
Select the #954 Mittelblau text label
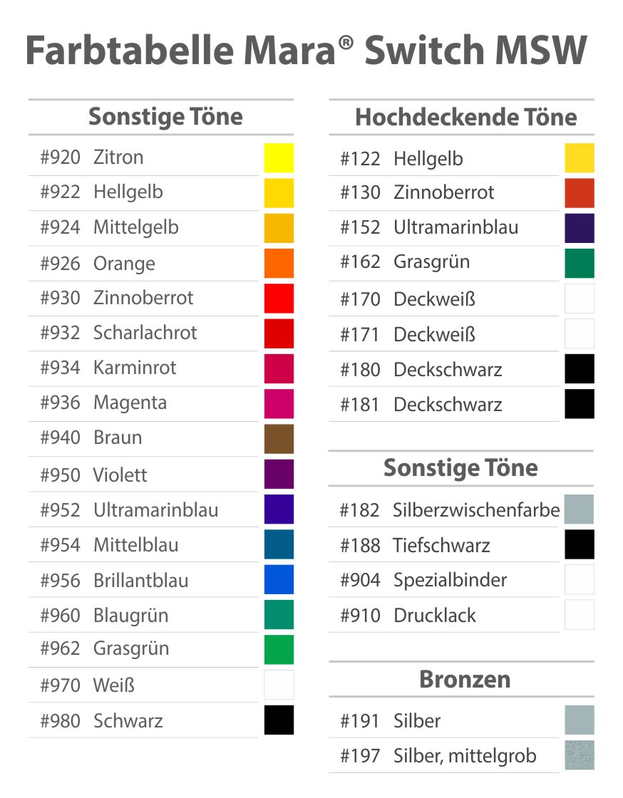coord(110,545)
